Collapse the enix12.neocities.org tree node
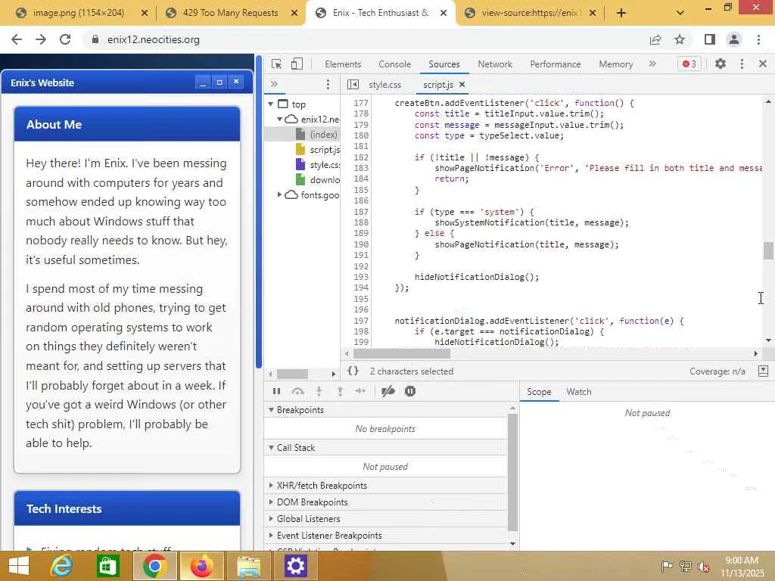The image size is (775, 581). point(280,119)
